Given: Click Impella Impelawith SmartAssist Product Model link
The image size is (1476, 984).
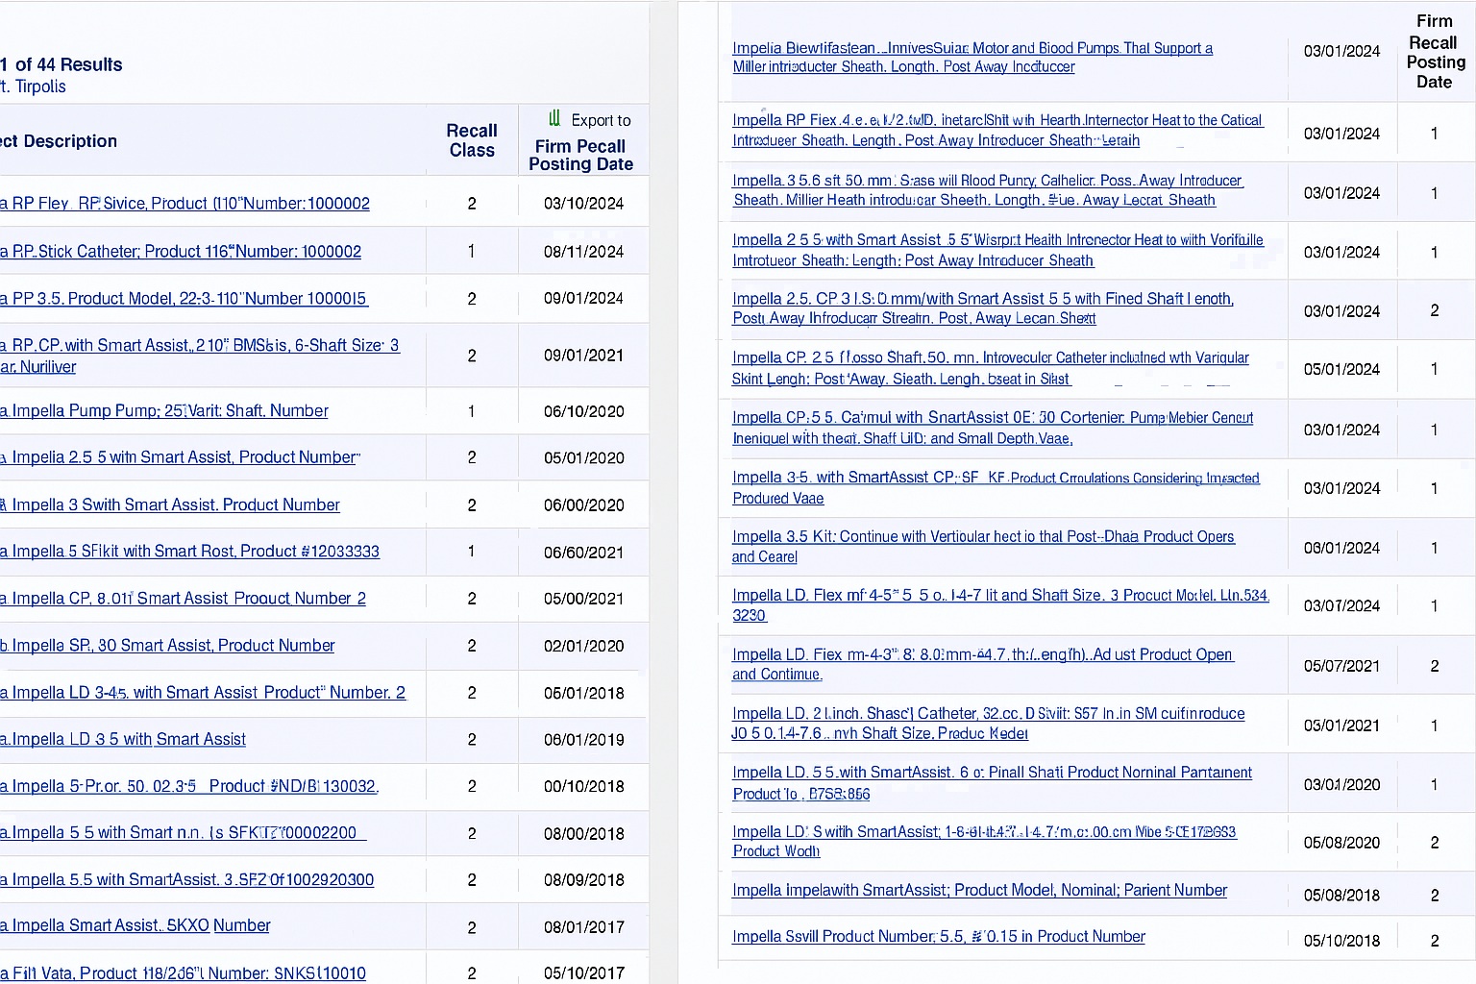Looking at the screenshot, I should 979,891.
